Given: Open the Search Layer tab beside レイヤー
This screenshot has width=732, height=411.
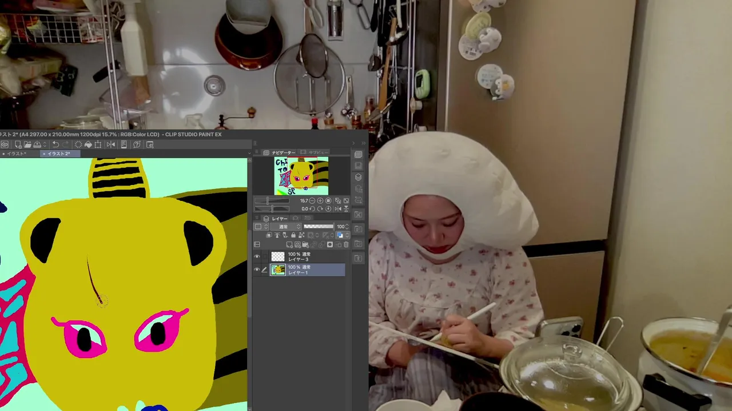Looking at the screenshot, I should click(x=296, y=218).
